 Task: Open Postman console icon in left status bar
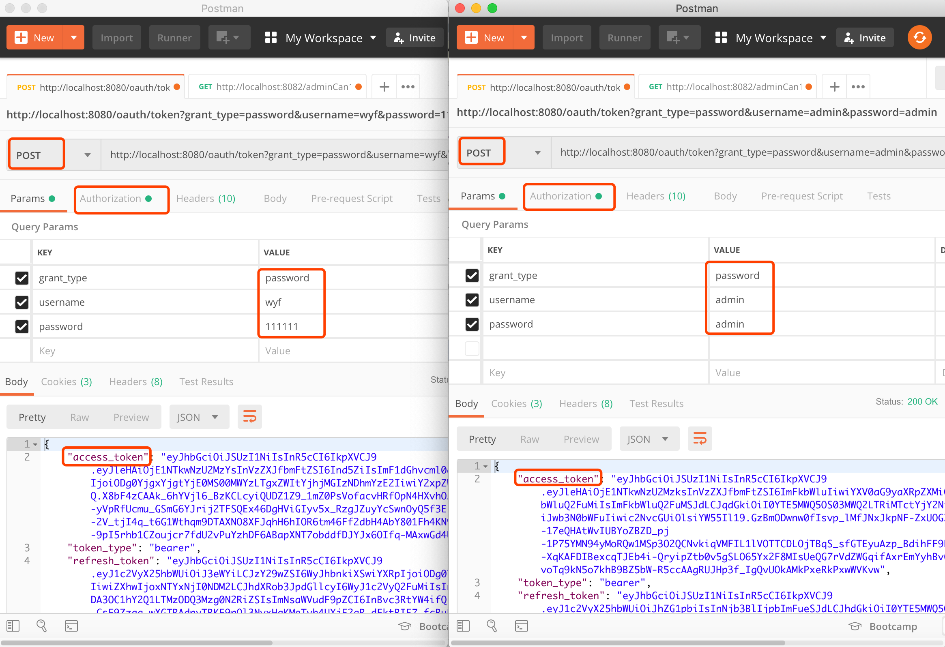coord(71,626)
